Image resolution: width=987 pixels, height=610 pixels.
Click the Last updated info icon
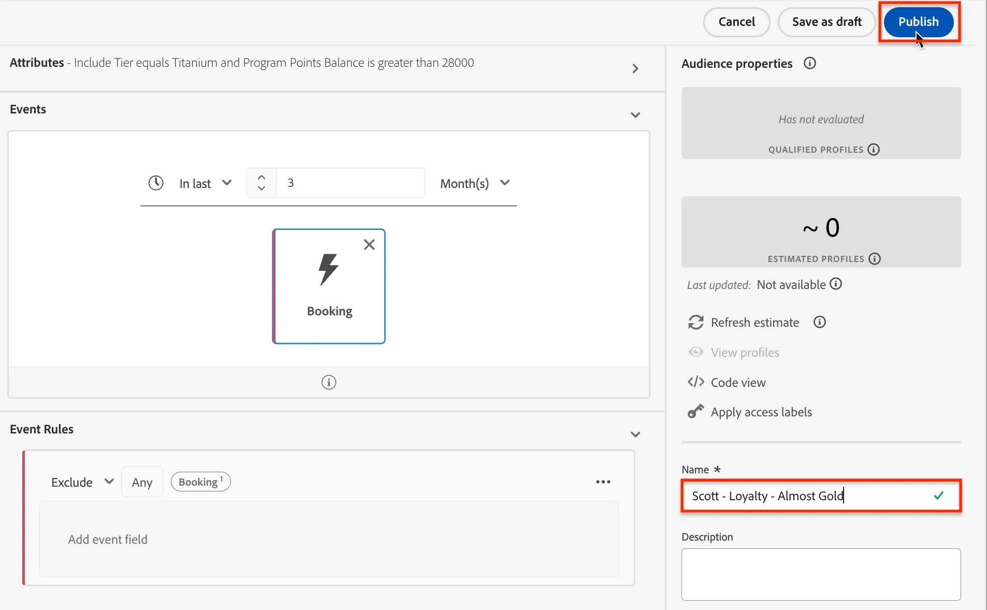pos(836,284)
